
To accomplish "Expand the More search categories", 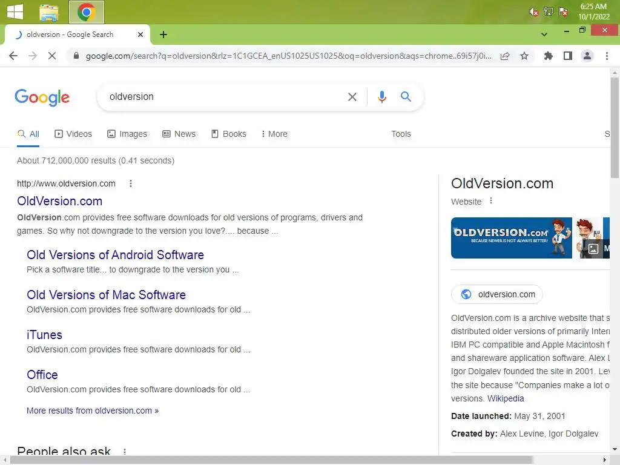I will pyautogui.click(x=274, y=134).
